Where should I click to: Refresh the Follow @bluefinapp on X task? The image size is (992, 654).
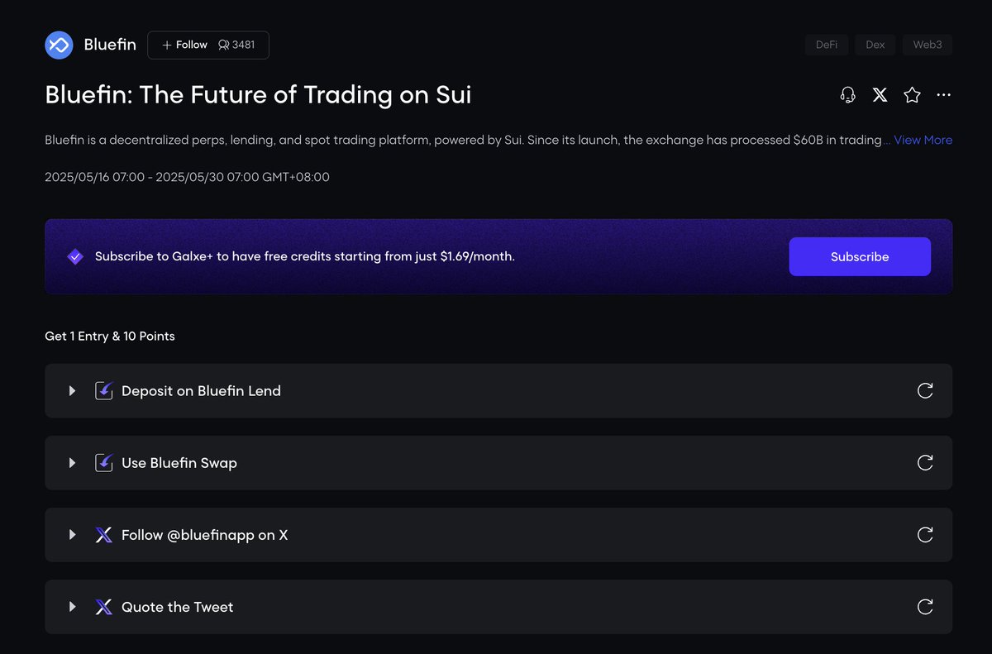[925, 534]
